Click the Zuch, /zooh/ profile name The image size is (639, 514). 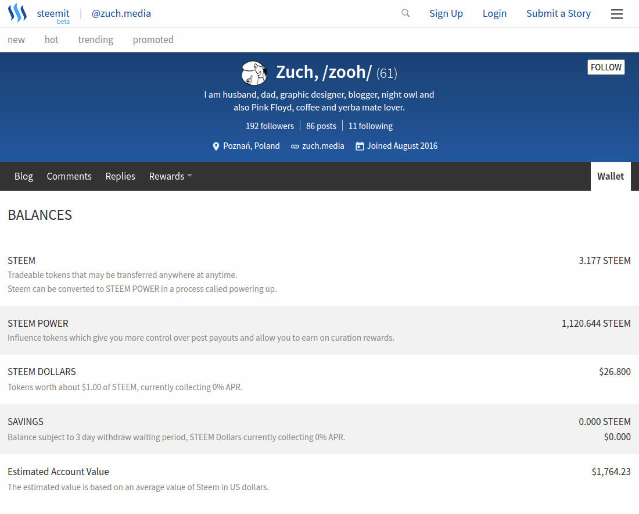tap(324, 72)
